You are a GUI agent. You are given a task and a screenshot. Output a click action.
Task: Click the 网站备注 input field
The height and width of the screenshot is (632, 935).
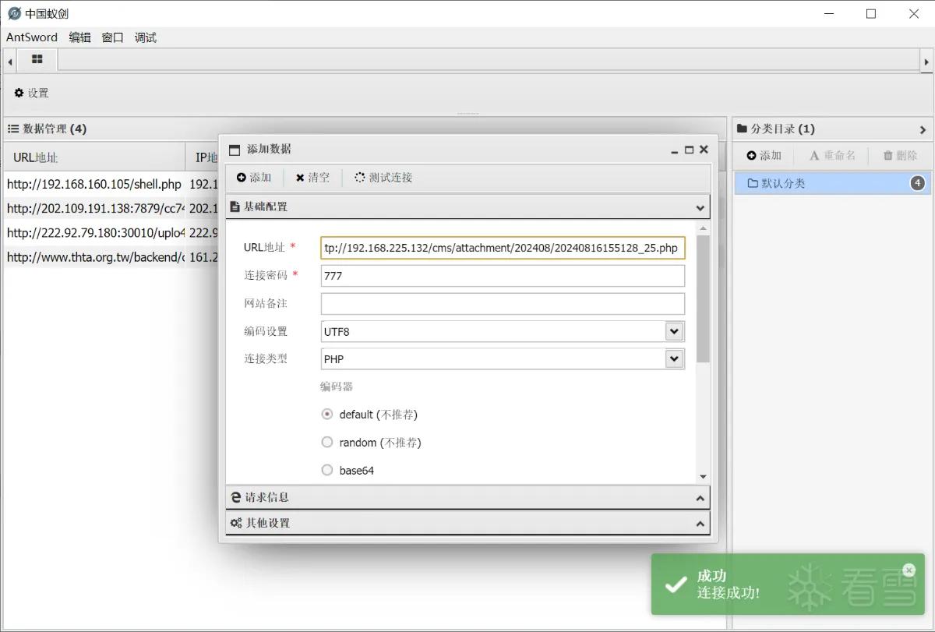pyautogui.click(x=503, y=304)
